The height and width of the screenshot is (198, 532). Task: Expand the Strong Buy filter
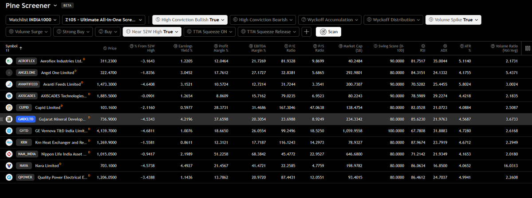pos(73,32)
